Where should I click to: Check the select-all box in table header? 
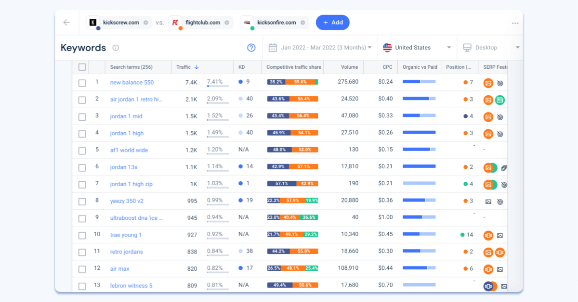(x=82, y=67)
